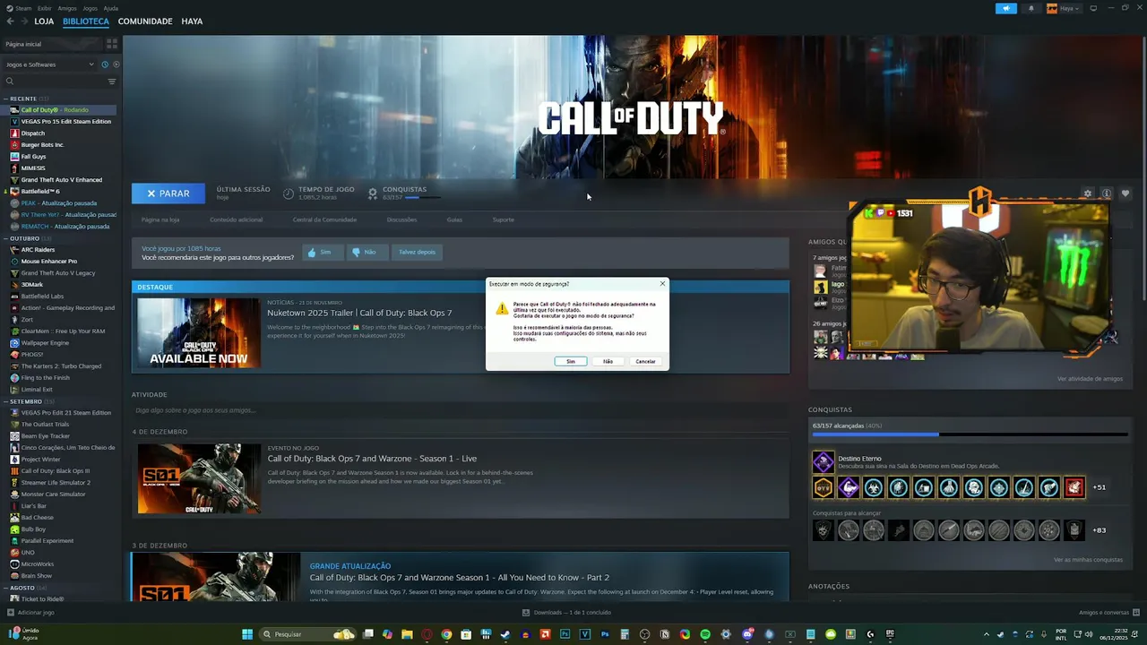
Task: Switch to Big Picture mode monitor icon
Action: (x=1093, y=8)
